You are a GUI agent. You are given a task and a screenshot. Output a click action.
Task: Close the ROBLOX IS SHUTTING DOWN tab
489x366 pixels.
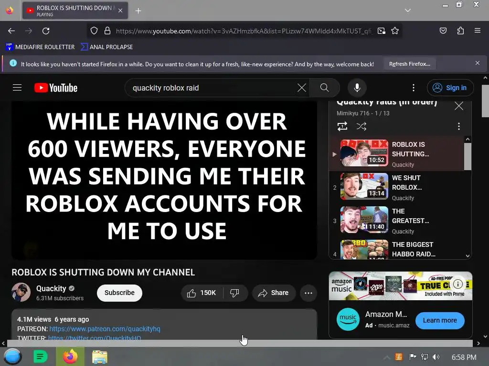tap(120, 10)
